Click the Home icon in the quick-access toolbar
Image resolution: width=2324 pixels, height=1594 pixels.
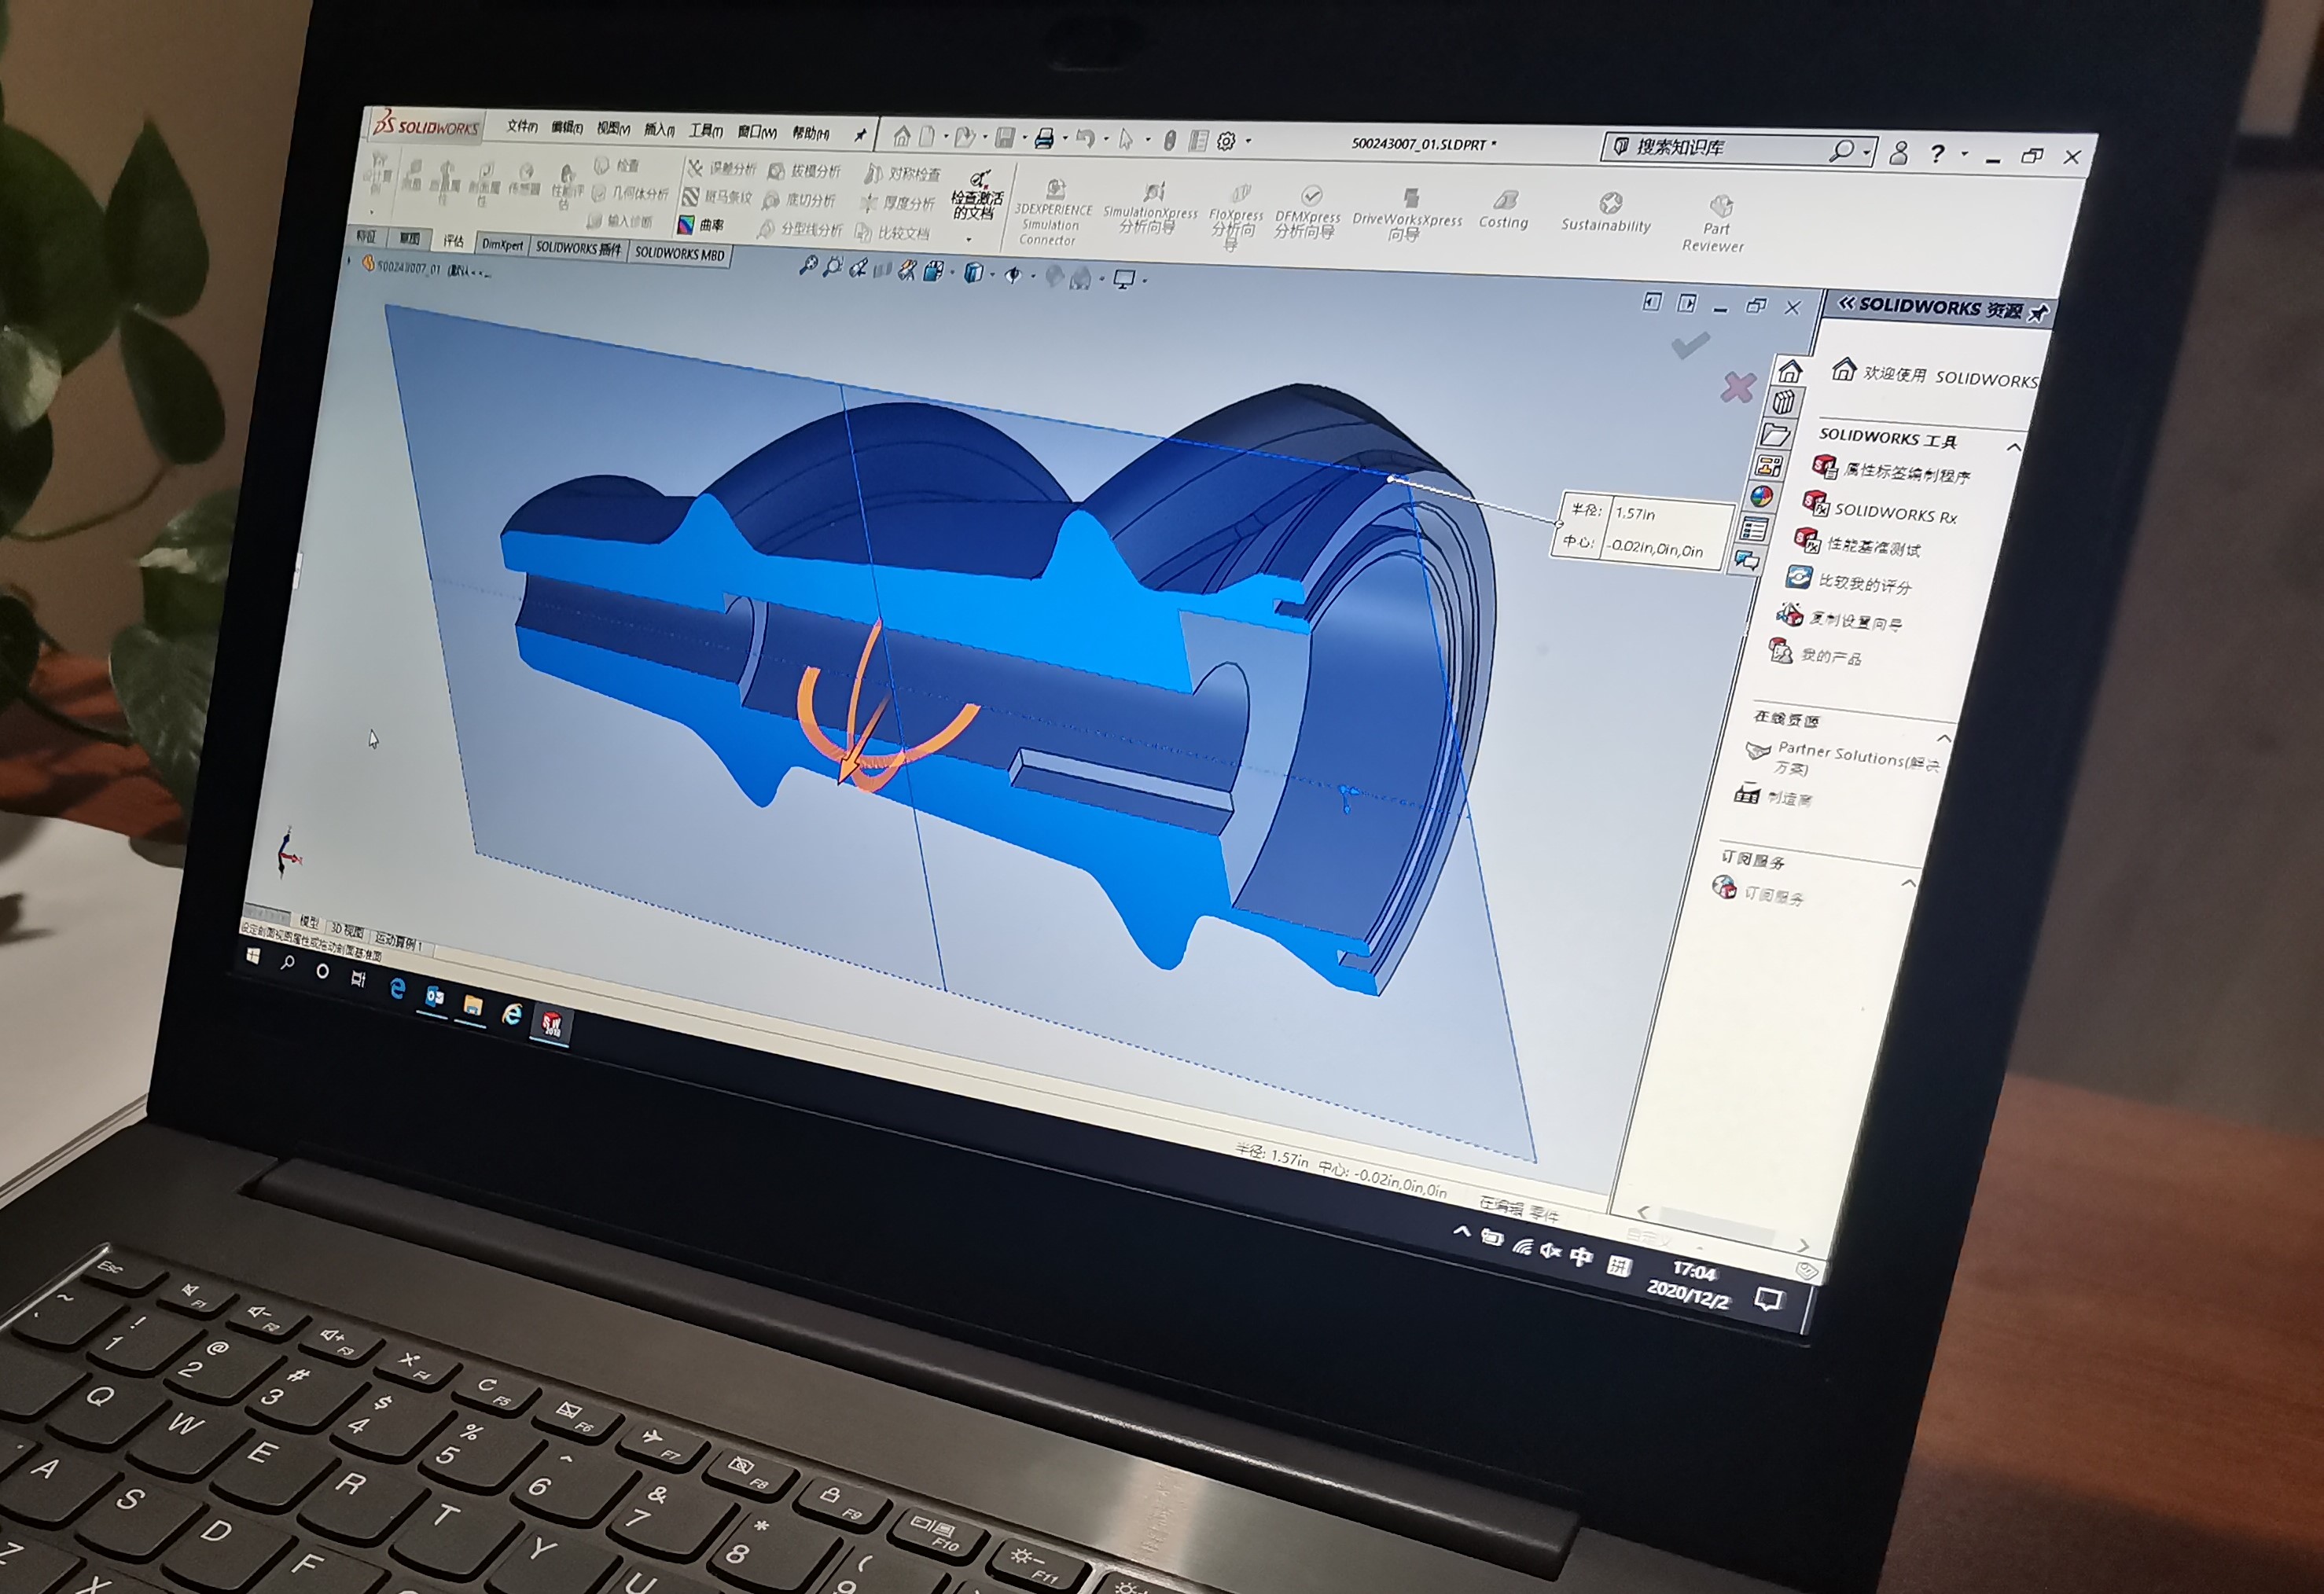[901, 135]
